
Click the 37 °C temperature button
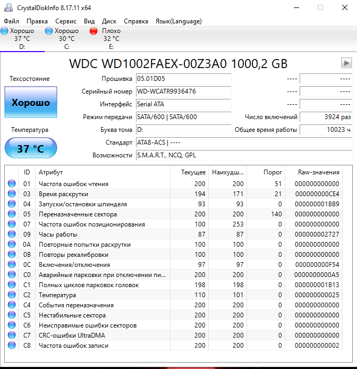(31, 148)
